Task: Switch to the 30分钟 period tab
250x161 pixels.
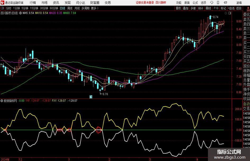Action: tap(44, 8)
